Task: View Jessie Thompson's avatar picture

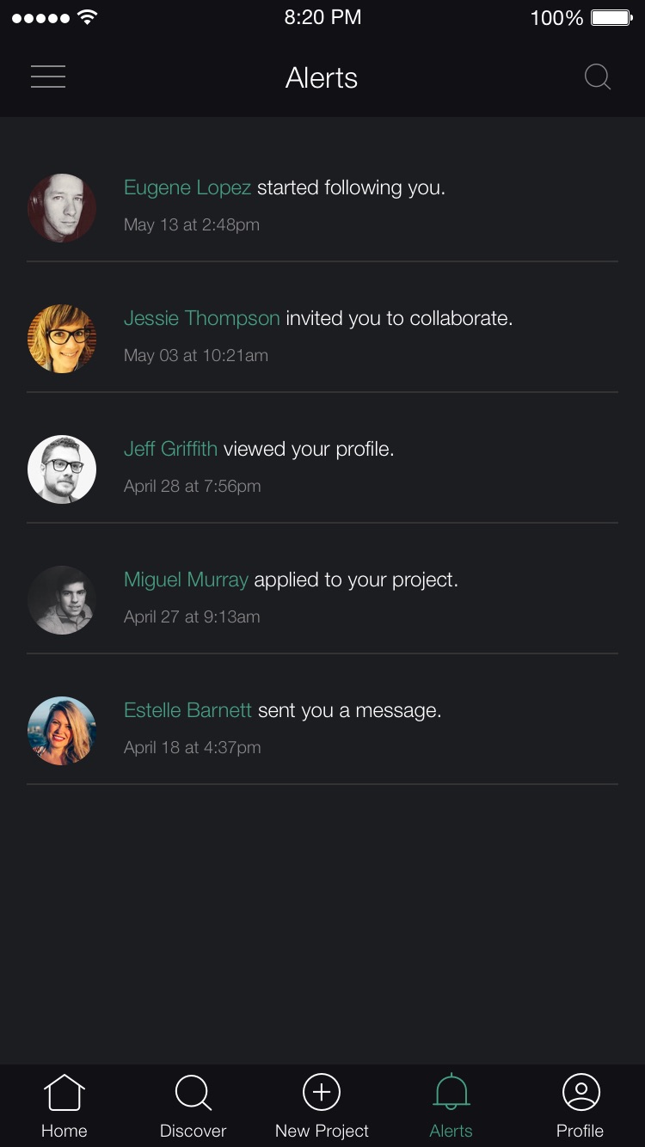Action: [x=62, y=339]
